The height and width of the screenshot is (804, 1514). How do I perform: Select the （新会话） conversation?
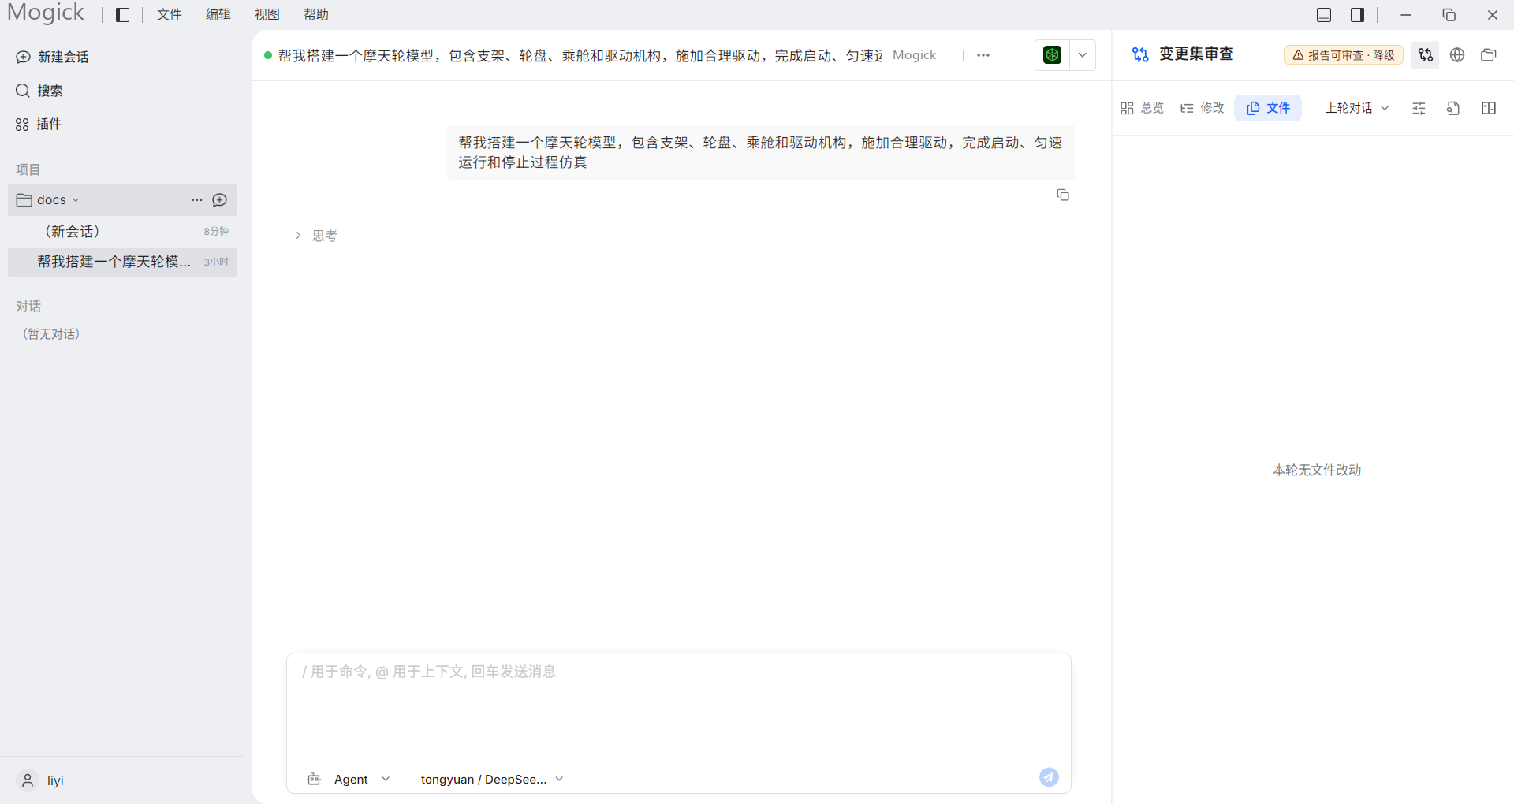point(122,231)
